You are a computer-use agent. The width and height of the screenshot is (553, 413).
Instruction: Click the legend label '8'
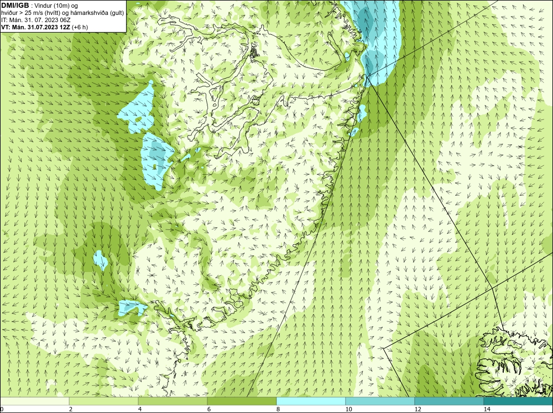278,409
